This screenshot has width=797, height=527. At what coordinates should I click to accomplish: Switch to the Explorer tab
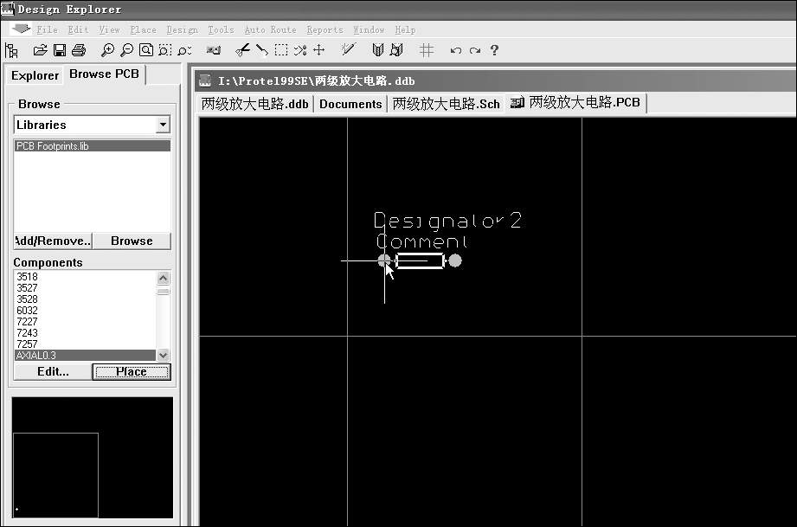[35, 75]
